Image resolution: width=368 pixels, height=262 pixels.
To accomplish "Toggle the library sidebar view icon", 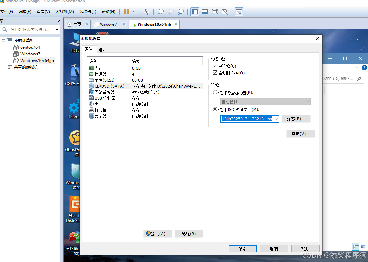I will (195, 12).
